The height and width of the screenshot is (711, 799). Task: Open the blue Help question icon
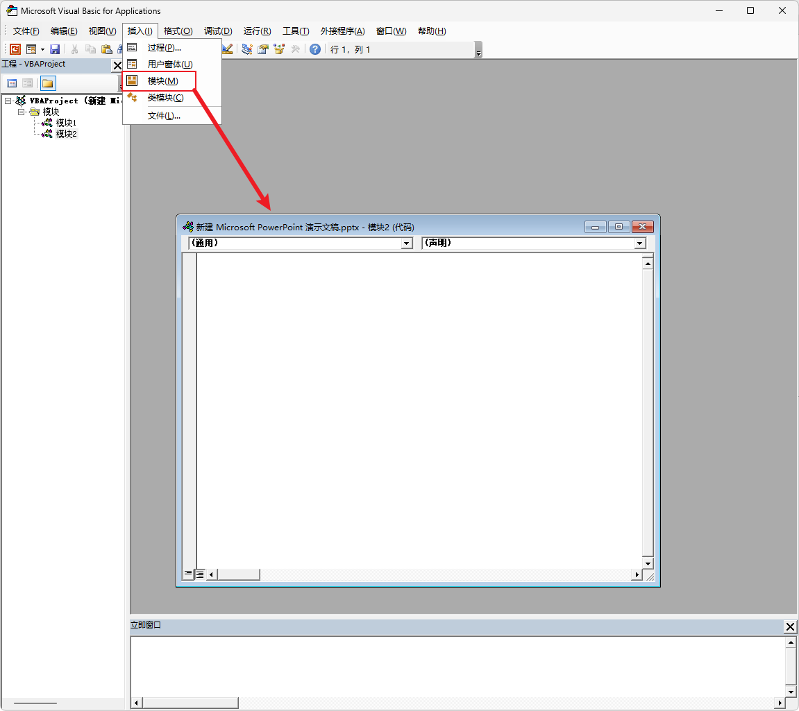(315, 49)
